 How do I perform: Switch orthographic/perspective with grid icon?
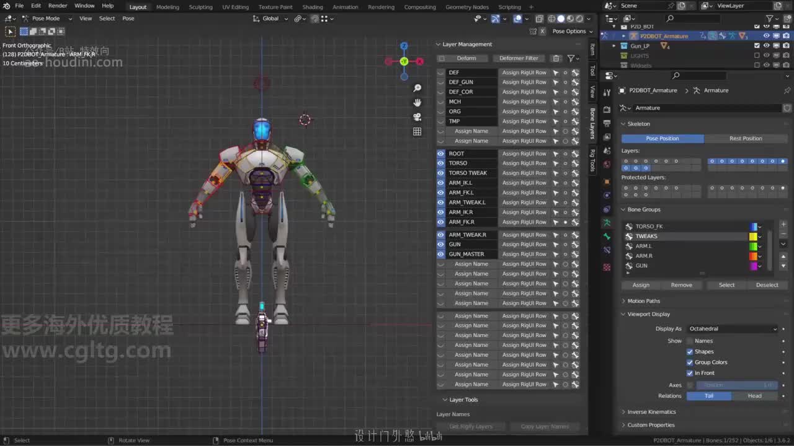[417, 131]
